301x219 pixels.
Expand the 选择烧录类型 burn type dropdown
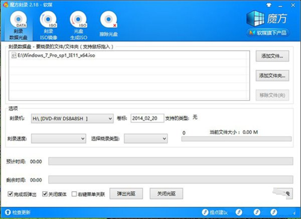pos(146,139)
